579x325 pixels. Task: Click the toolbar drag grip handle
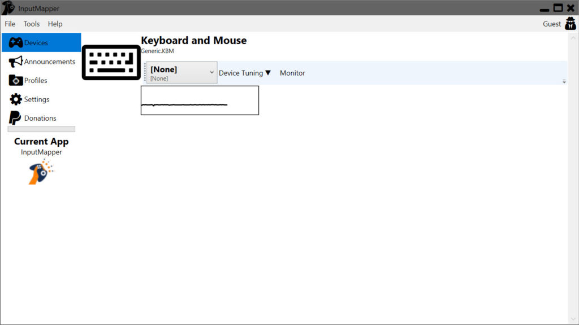click(x=145, y=72)
